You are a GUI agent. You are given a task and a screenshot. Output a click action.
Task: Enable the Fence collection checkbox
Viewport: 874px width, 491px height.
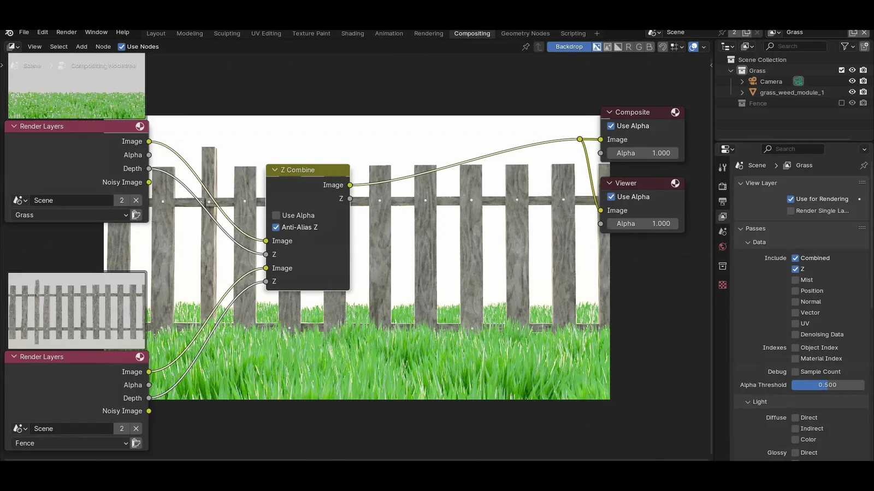click(x=841, y=103)
